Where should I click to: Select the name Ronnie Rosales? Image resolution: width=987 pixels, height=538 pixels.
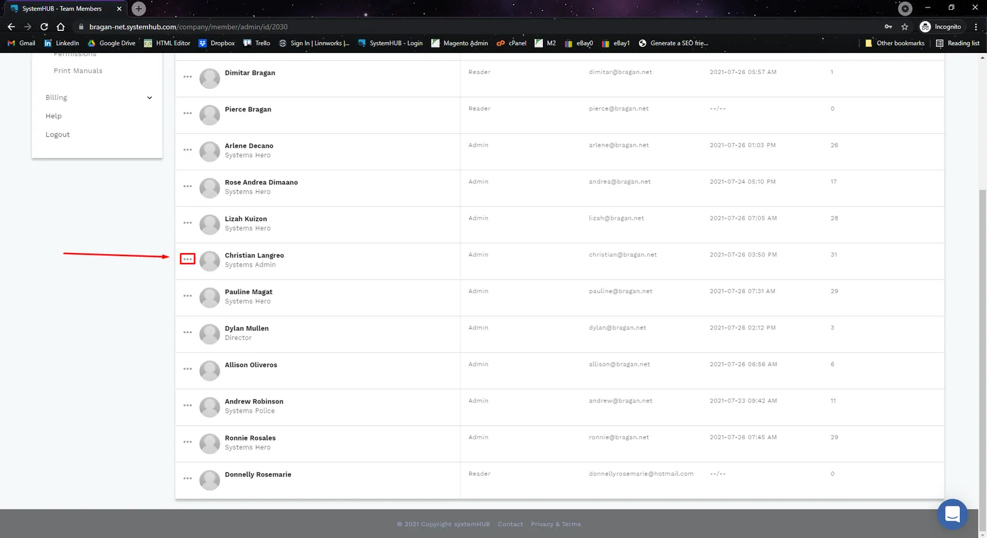tap(250, 438)
